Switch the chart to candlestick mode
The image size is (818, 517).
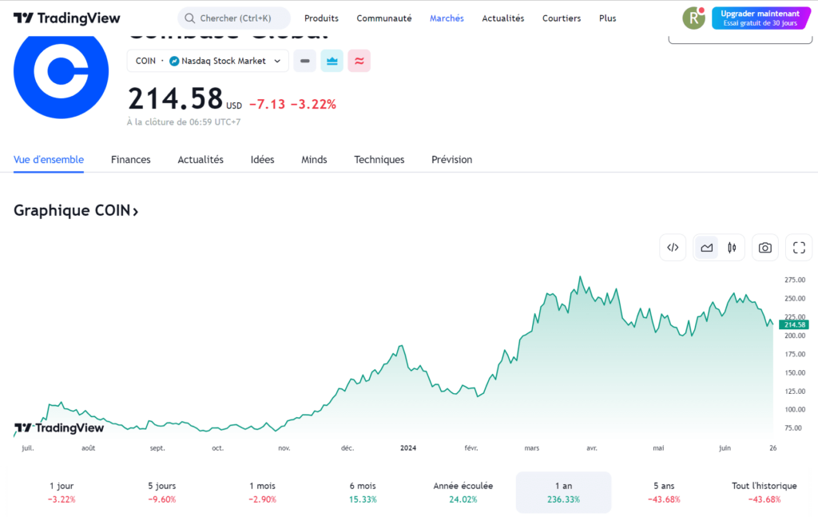731,248
